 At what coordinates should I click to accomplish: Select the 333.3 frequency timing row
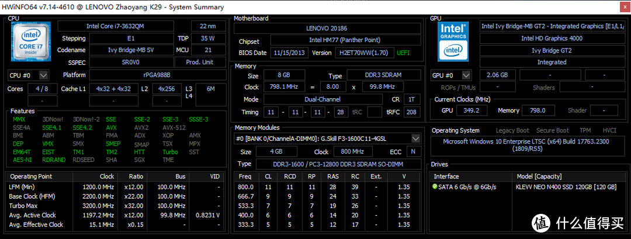328,224
